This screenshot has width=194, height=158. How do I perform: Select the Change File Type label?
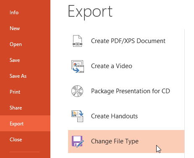115,141
